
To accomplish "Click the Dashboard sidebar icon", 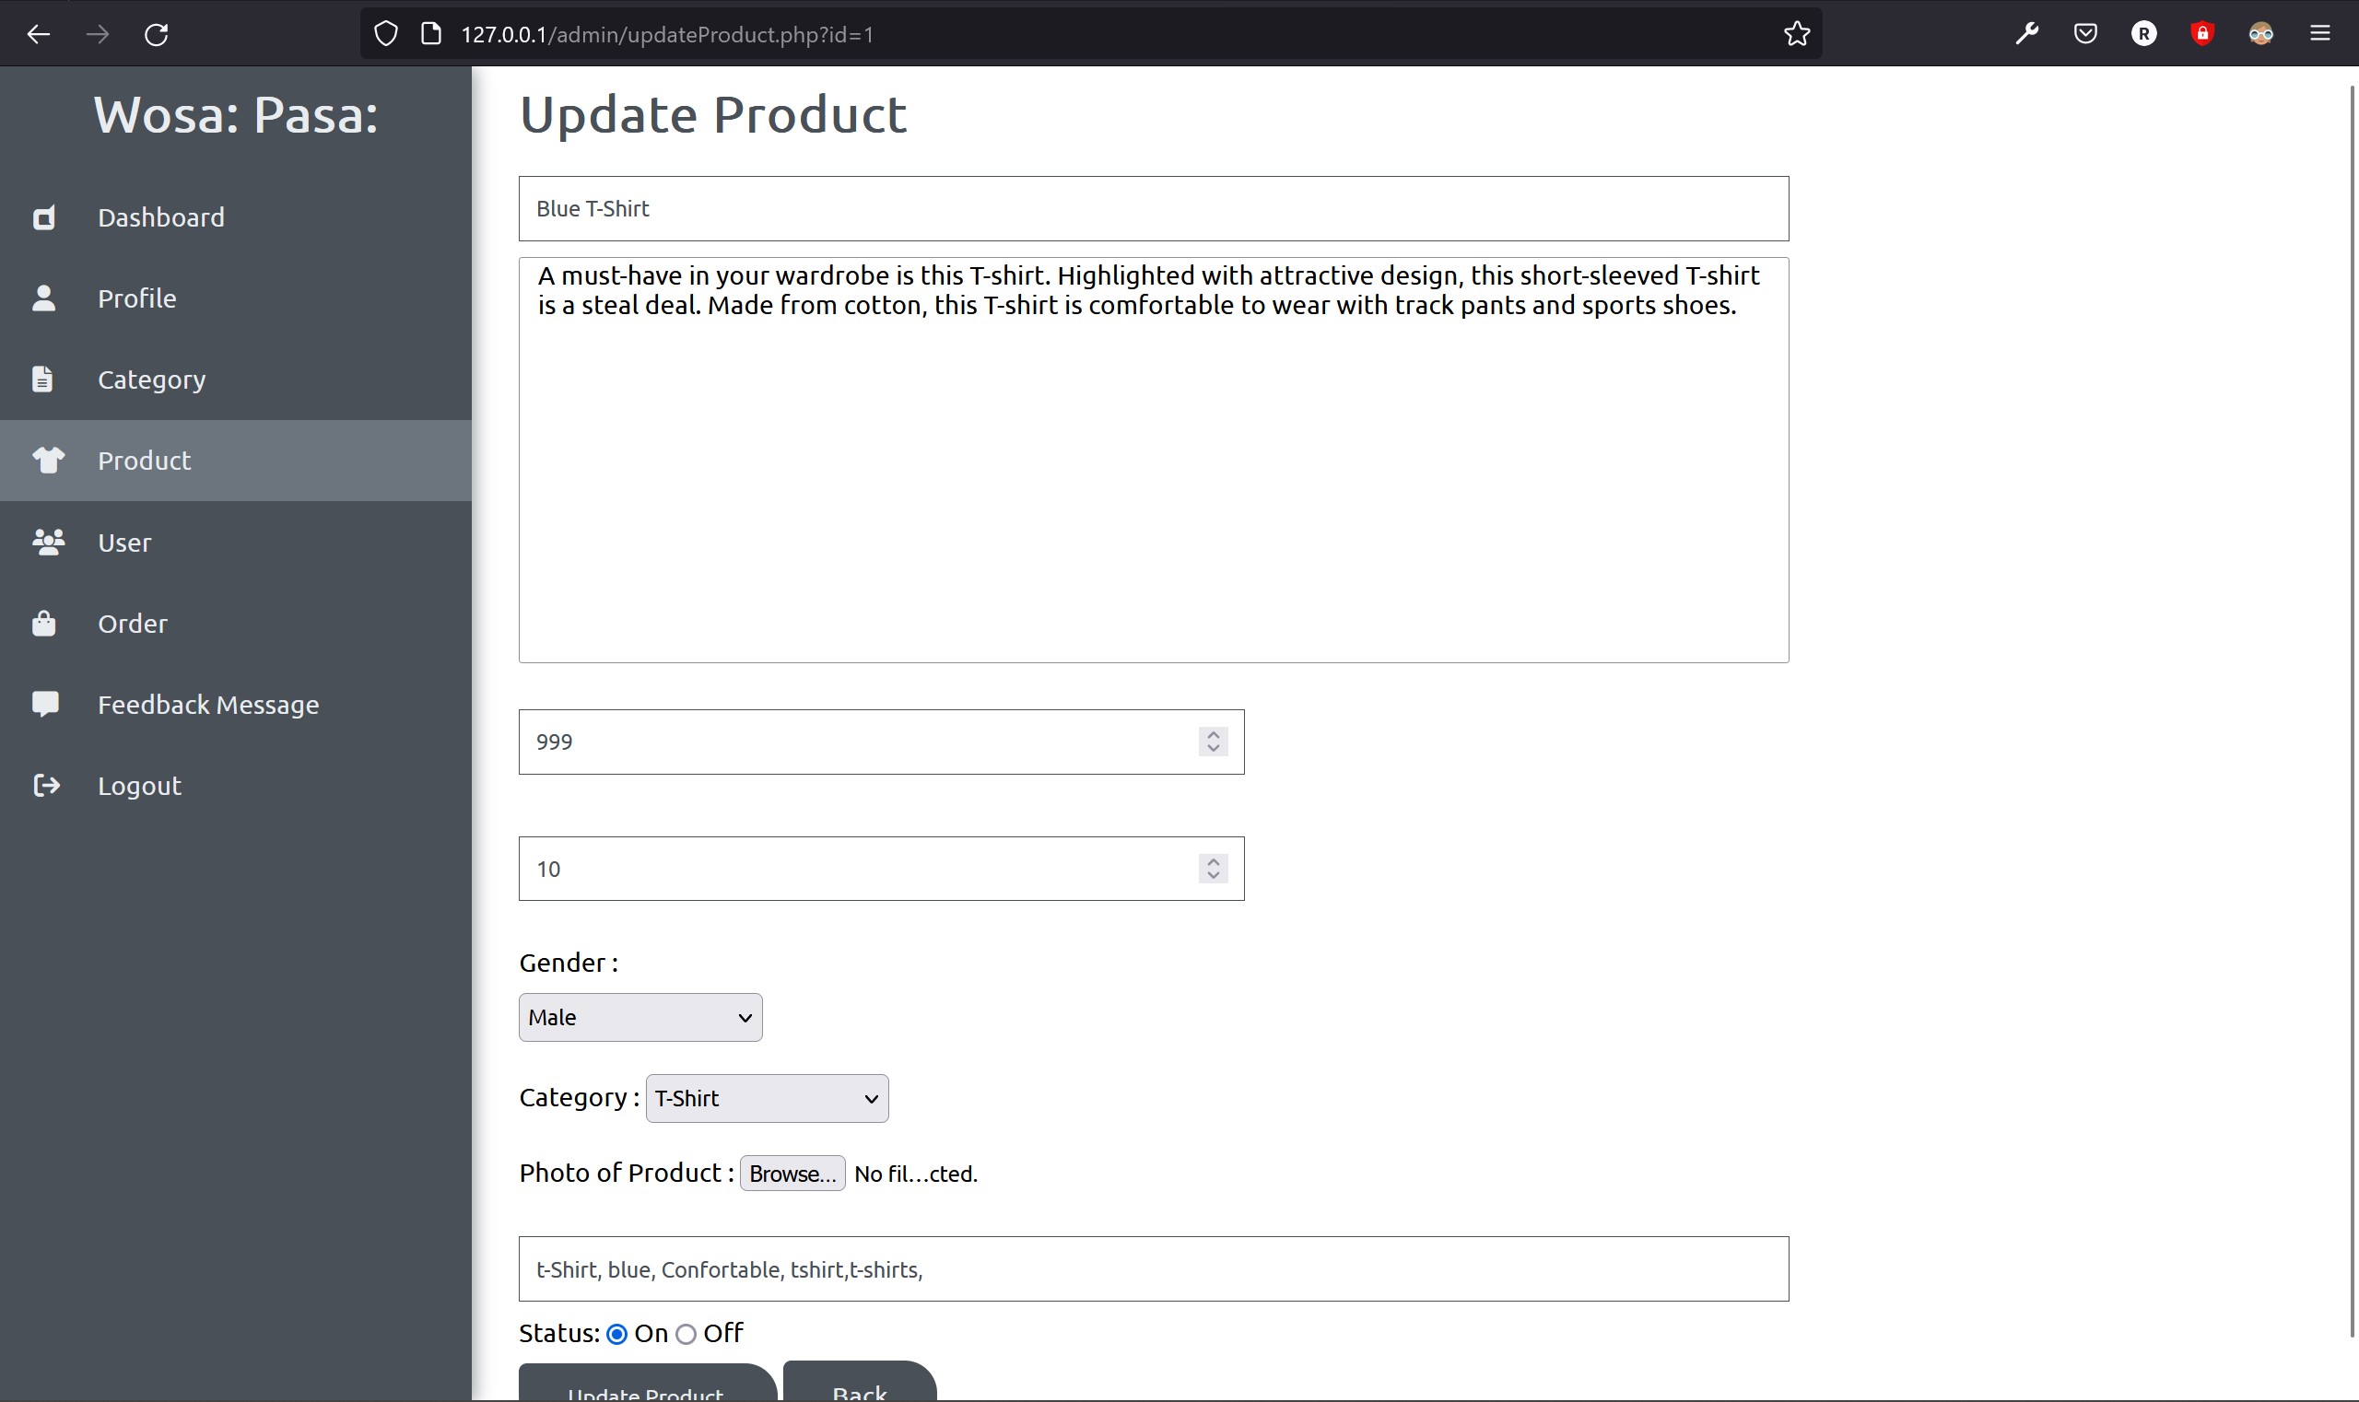I will (x=45, y=216).
